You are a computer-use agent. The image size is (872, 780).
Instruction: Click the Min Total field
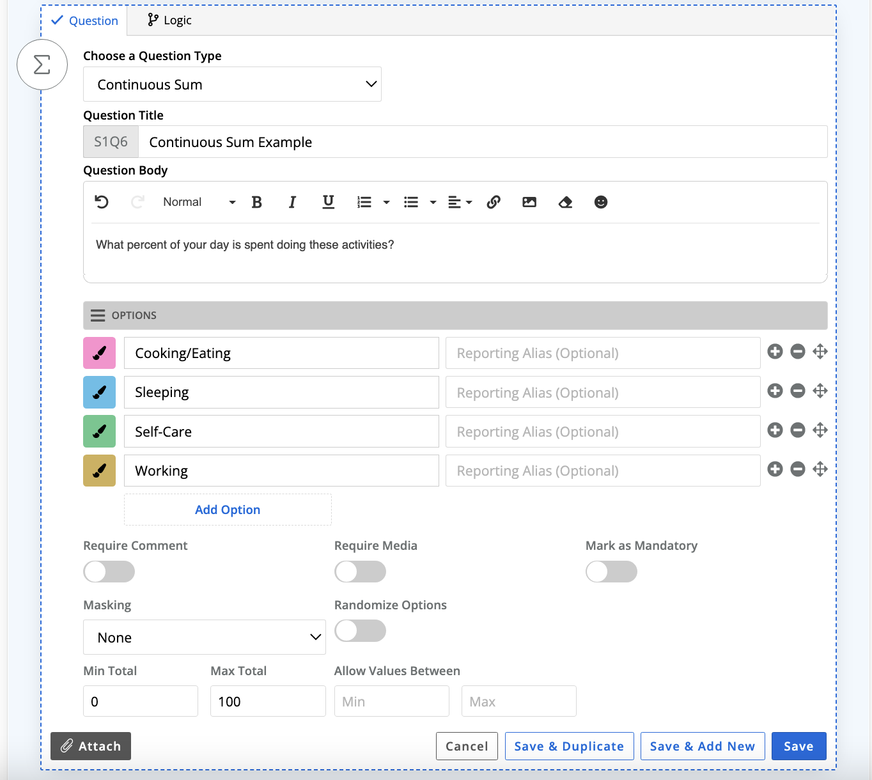coord(141,701)
